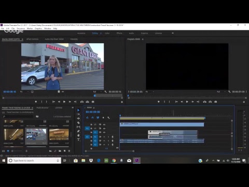Add marker in Program monitor

pos(159,102)
